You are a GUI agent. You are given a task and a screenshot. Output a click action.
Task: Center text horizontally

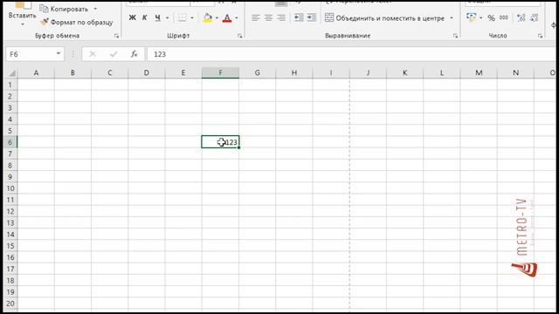pyautogui.click(x=268, y=17)
